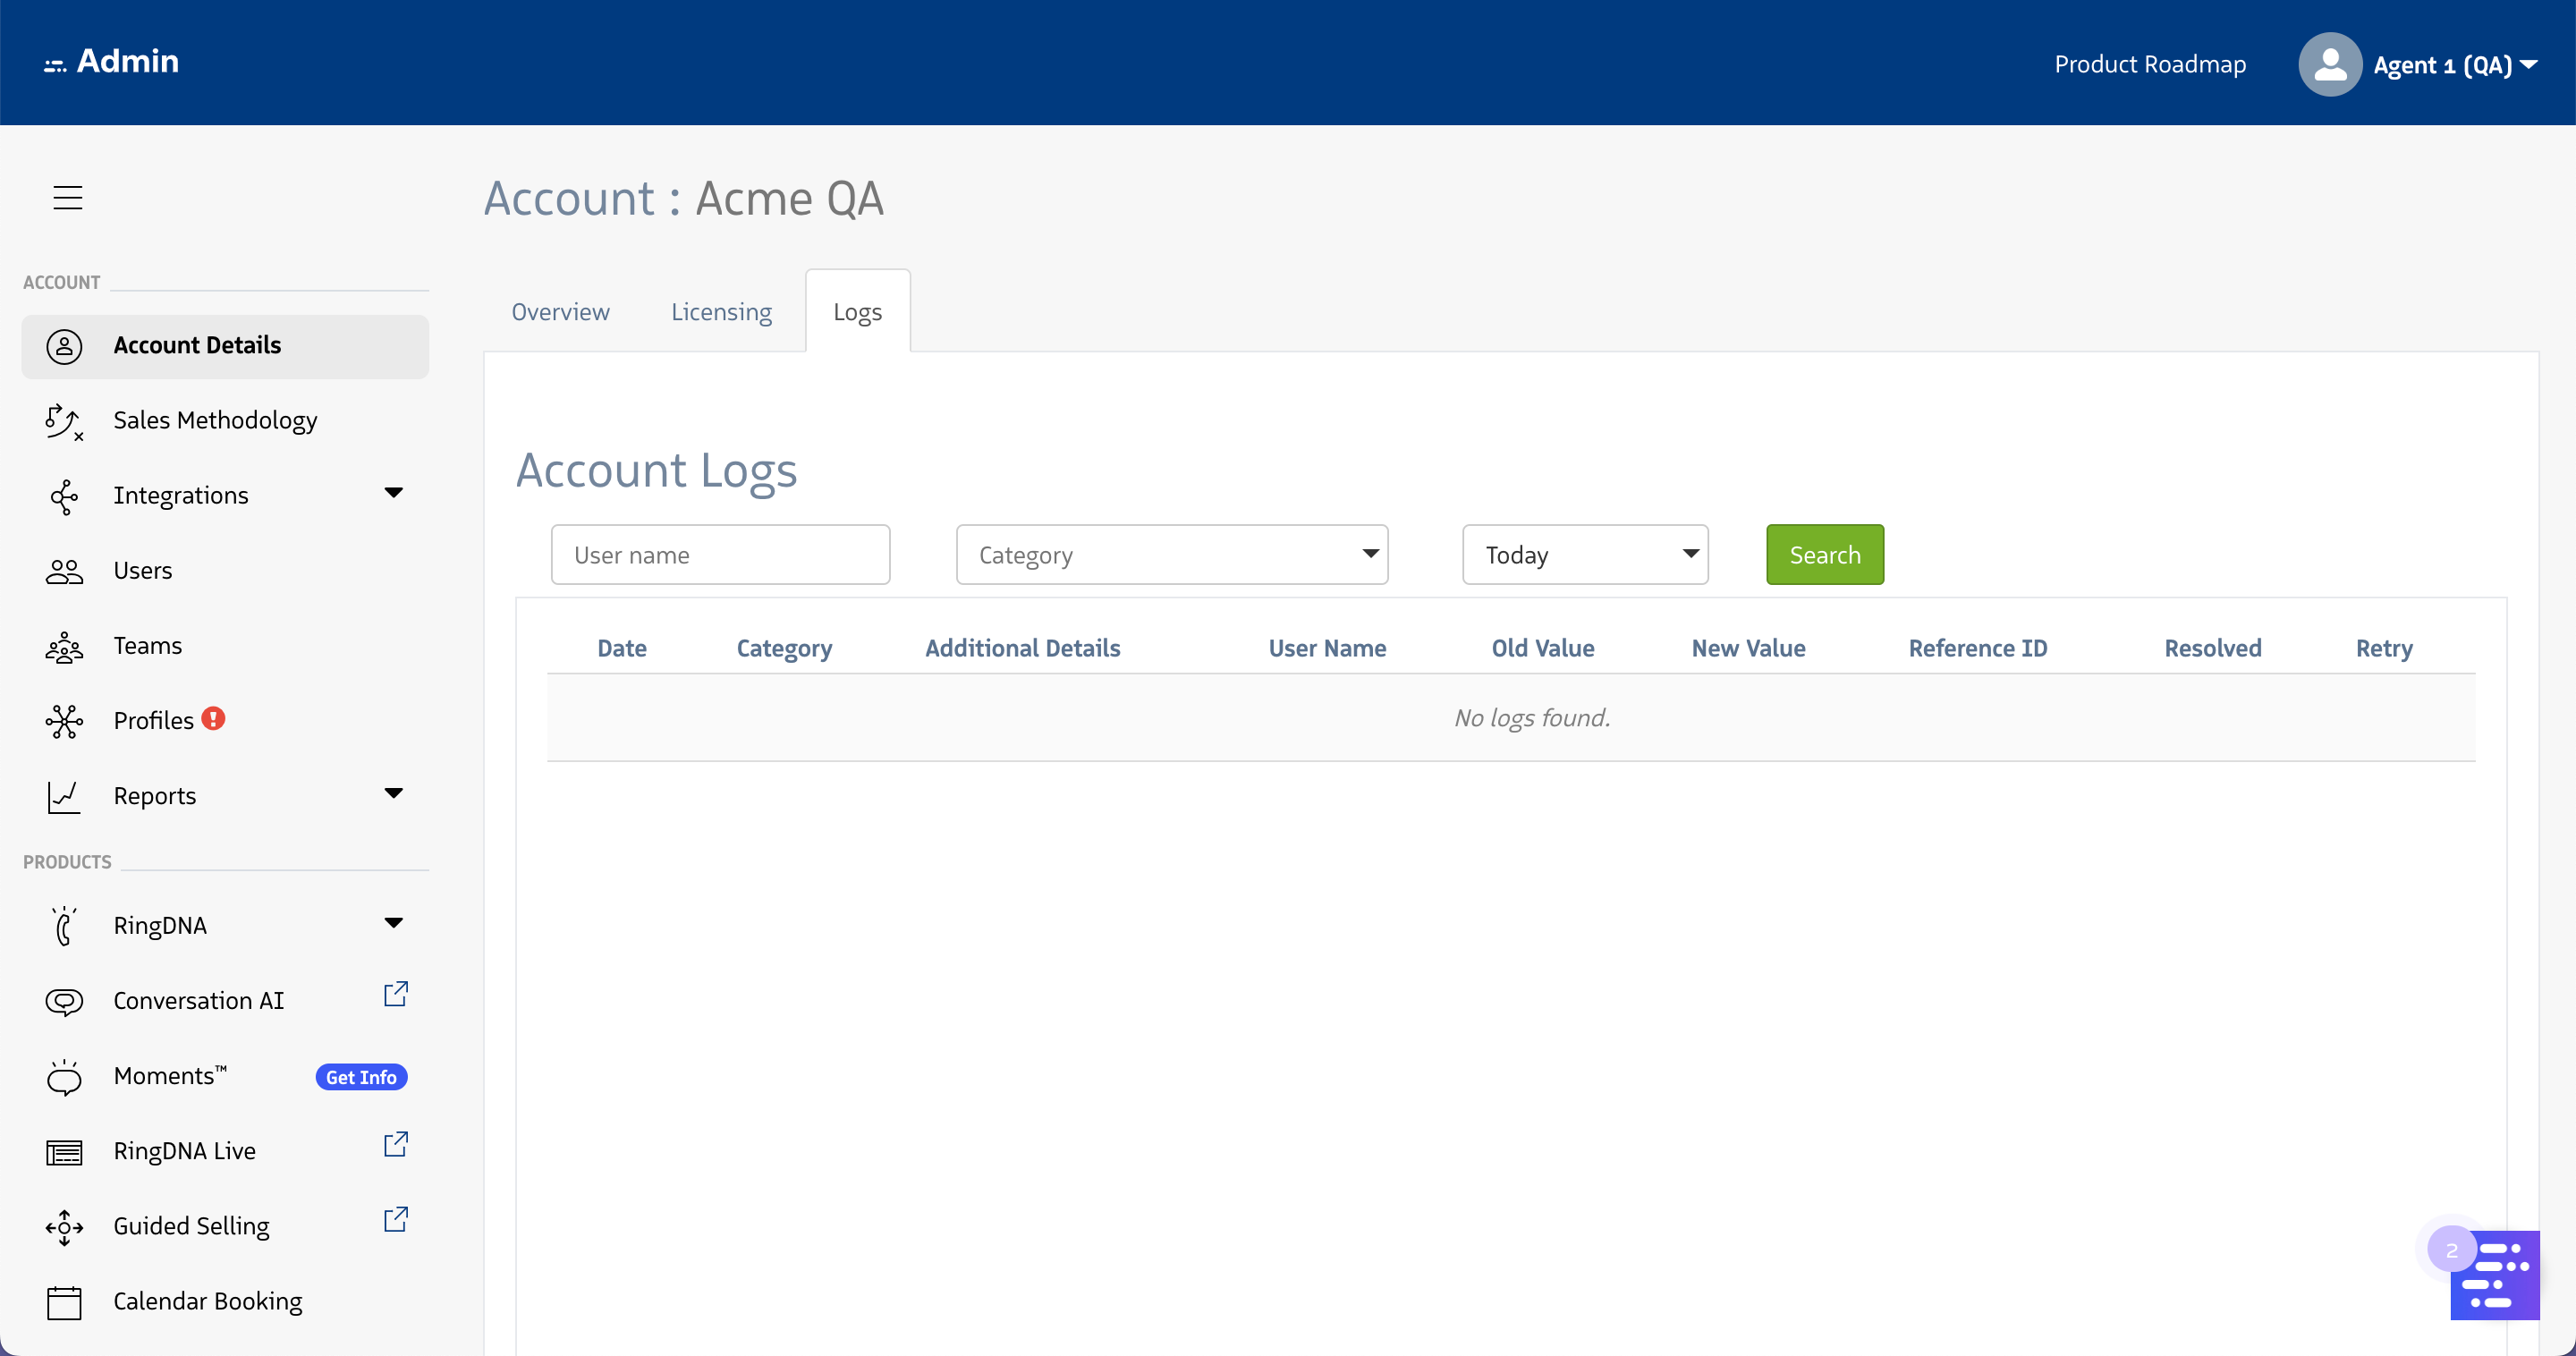Expand the Reports submenu arrow
Viewport: 2576px width, 1356px height.
(x=393, y=794)
